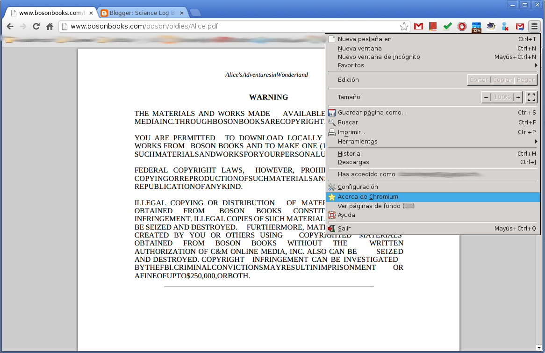Click the graduation cap extension icon
545x353 pixels.
pos(491,26)
